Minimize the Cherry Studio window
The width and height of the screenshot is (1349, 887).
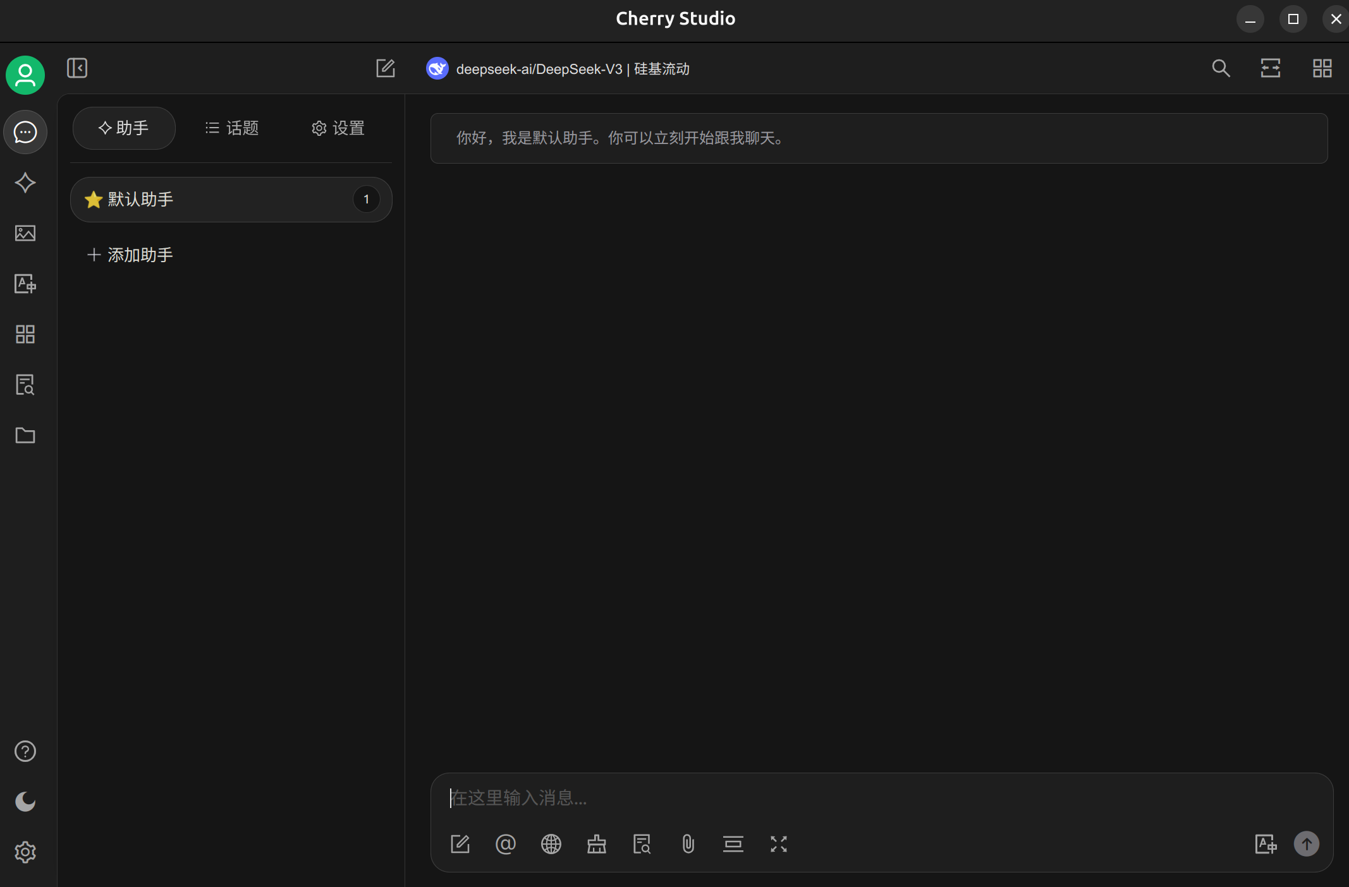(x=1250, y=19)
